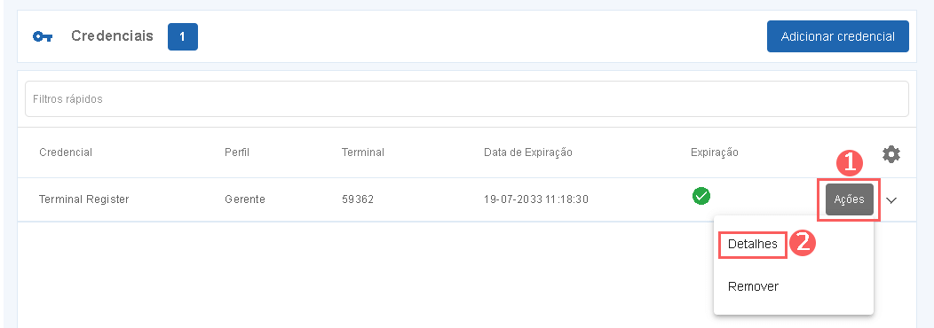This screenshot has width=934, height=328.
Task: Choose Remover in the actions menu
Action: [x=753, y=286]
